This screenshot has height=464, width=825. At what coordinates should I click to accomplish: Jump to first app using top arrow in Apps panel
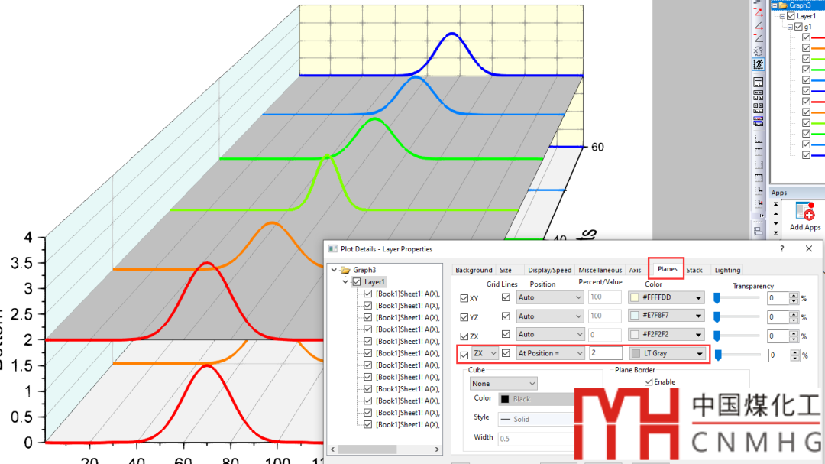tap(775, 204)
